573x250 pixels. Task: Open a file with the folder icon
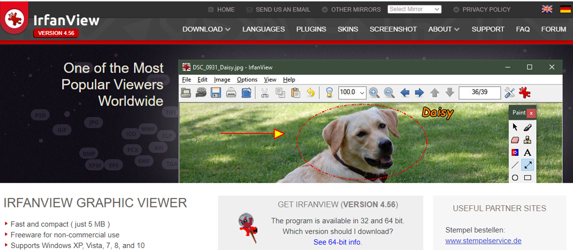[x=186, y=92]
